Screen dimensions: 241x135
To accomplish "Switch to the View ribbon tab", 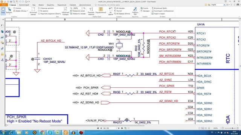I will tap(34, 5).
